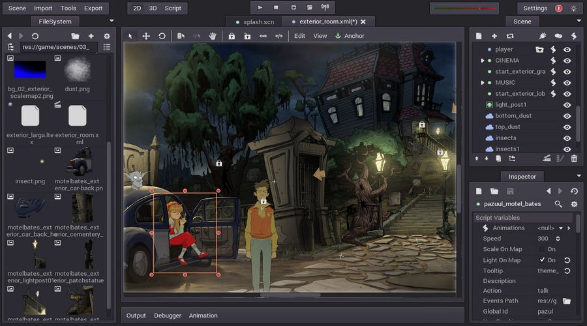Open the Scene panel dropdown arrow

(x=579, y=21)
